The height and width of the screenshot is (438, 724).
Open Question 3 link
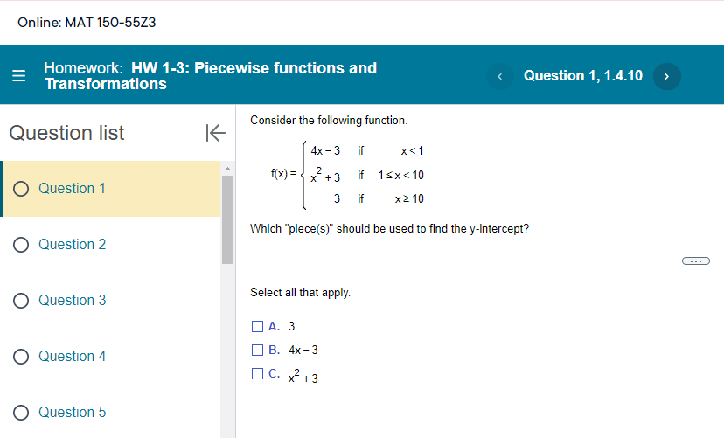(72, 301)
